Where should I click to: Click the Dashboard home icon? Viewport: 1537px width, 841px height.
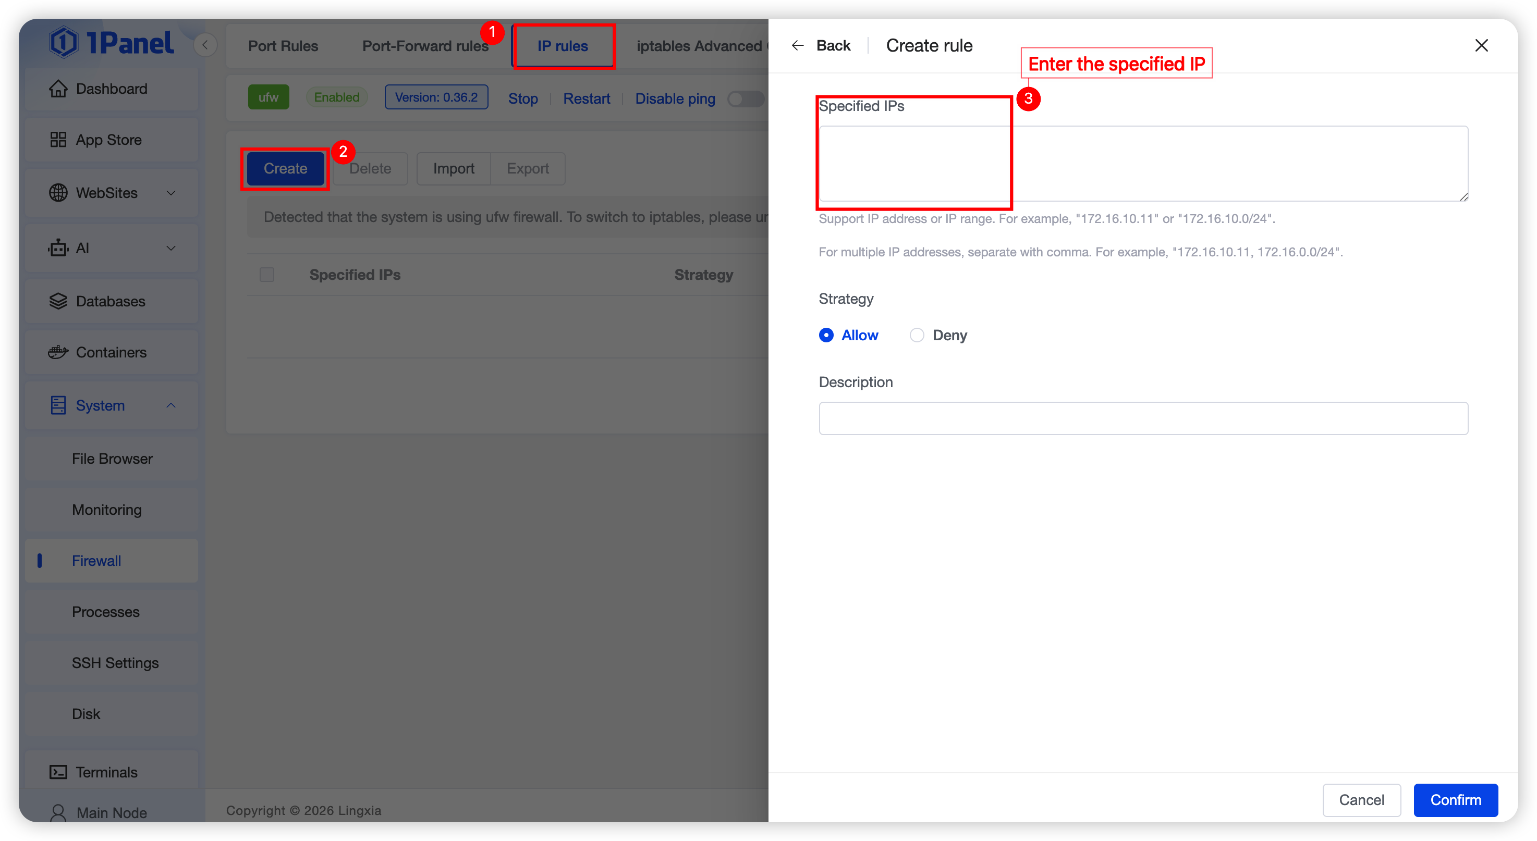tap(58, 88)
